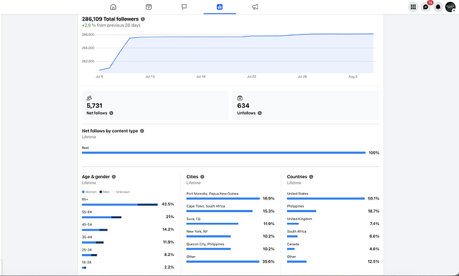Select the Insights bar chart tab
Viewport: 459px width, 276px height.
pyautogui.click(x=220, y=7)
